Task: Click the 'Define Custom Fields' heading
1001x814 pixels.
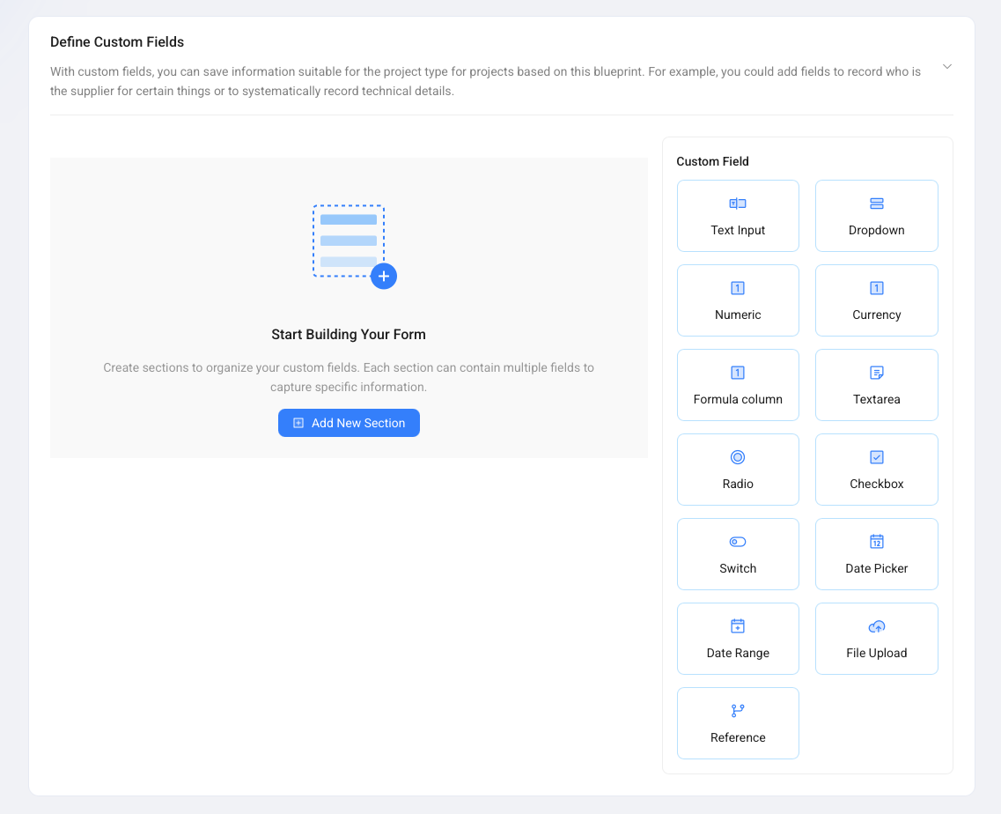Action: point(117,42)
